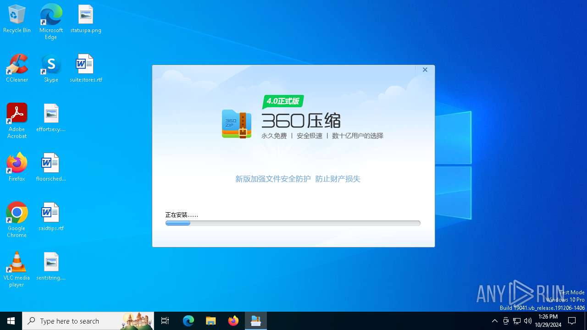This screenshot has height=330, width=587.
Task: Open the Action Center notifications
Action: [x=572, y=321]
